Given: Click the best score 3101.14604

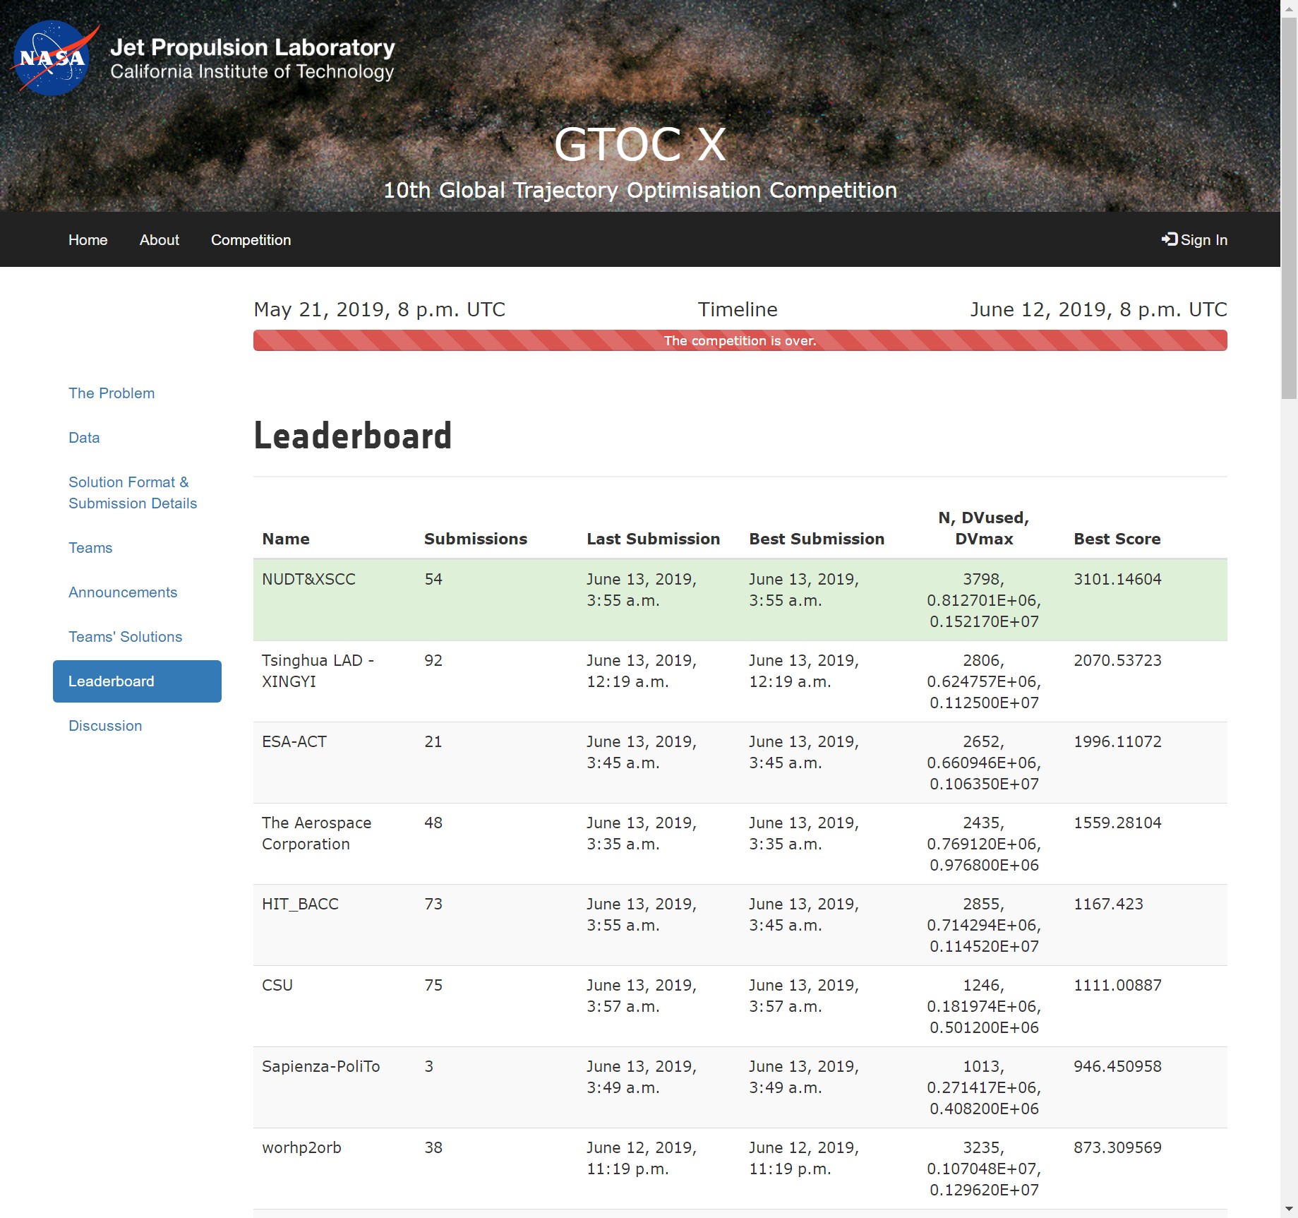Looking at the screenshot, I should [x=1117, y=579].
